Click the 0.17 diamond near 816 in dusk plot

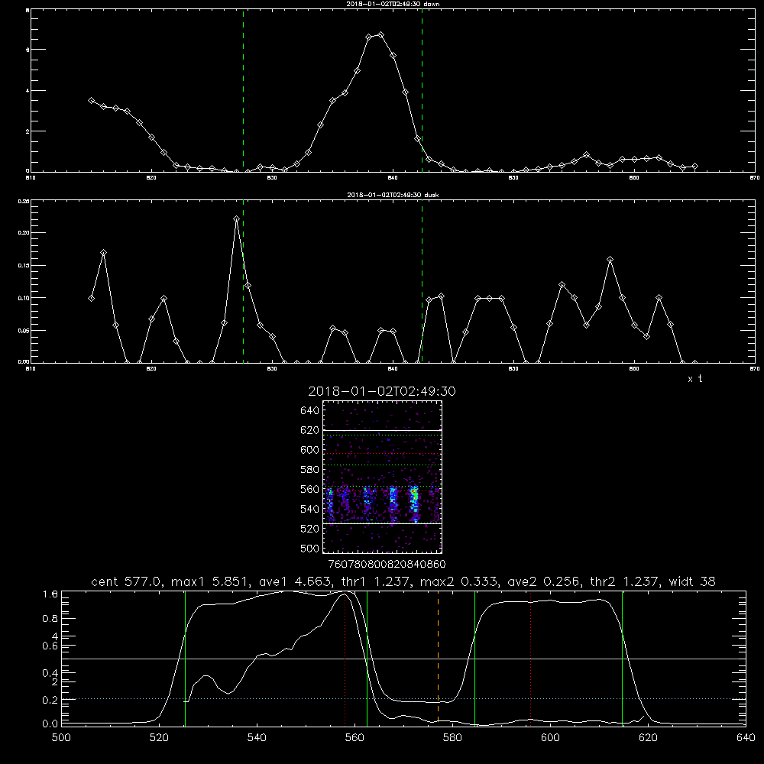coord(103,252)
